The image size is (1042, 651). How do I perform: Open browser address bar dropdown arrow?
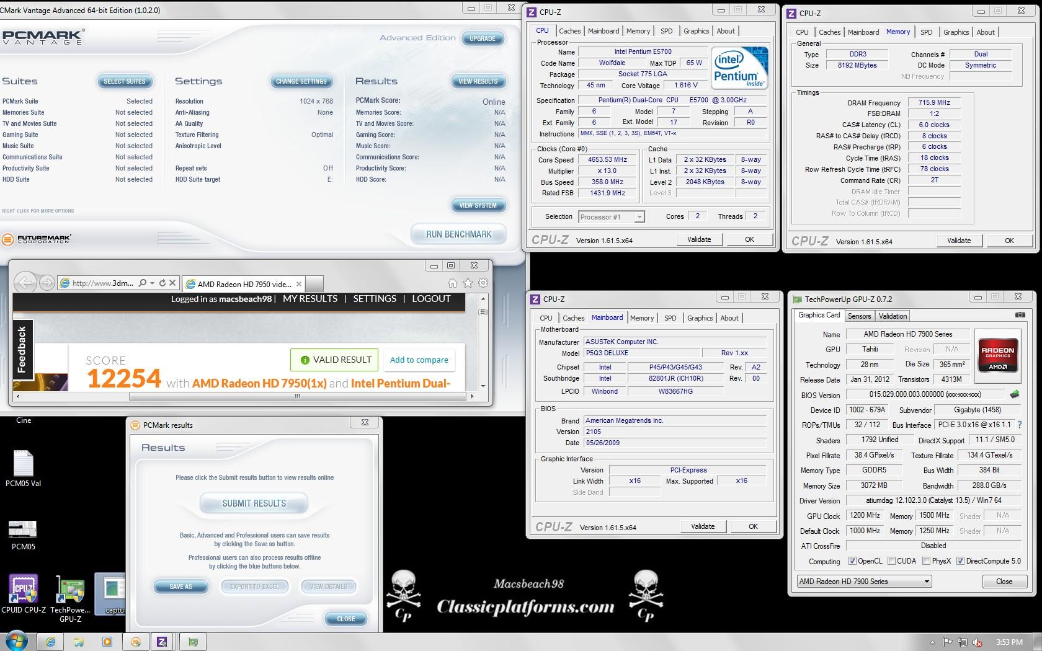[x=153, y=283]
